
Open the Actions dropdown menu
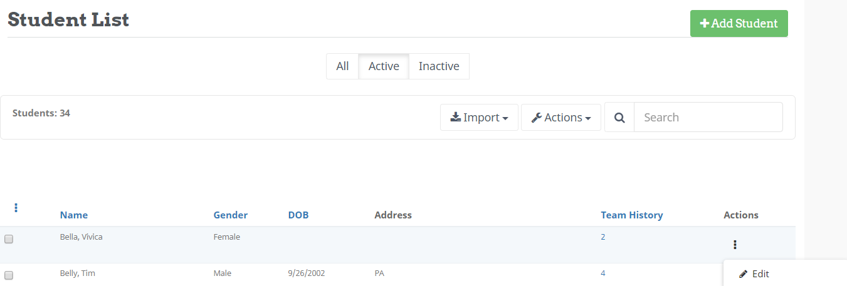pos(560,118)
